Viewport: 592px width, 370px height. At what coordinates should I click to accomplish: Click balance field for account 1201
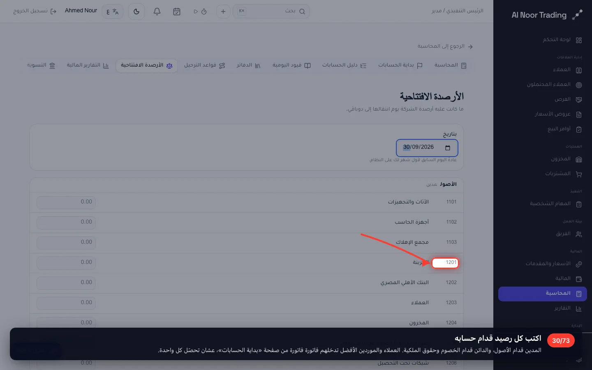click(x=66, y=263)
